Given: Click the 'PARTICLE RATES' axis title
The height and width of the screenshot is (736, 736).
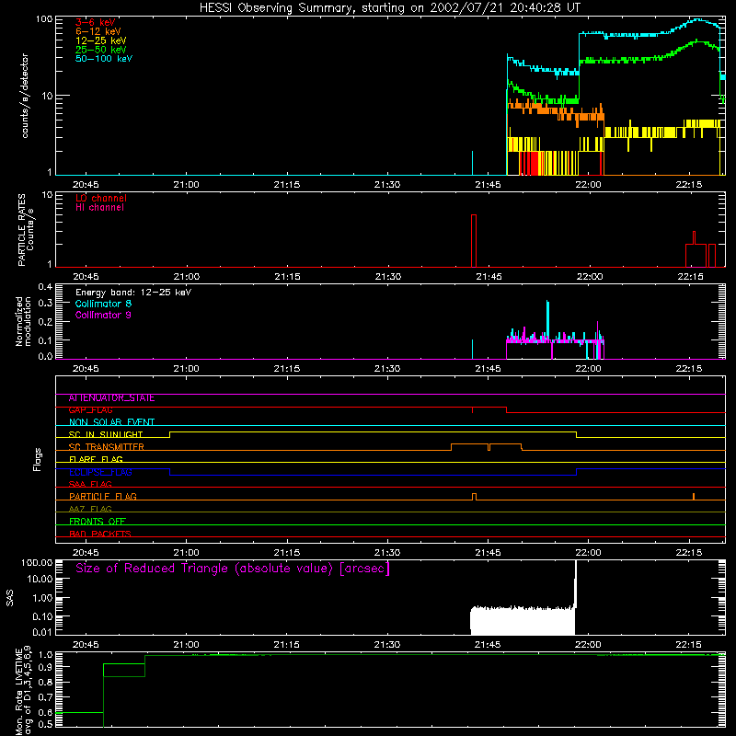Looking at the screenshot, I should 21,230.
